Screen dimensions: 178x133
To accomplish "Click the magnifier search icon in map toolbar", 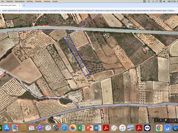I will coord(161,120).
